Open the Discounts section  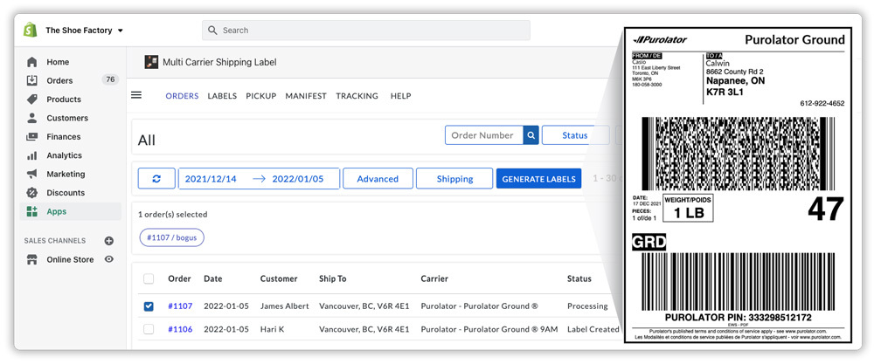click(66, 193)
